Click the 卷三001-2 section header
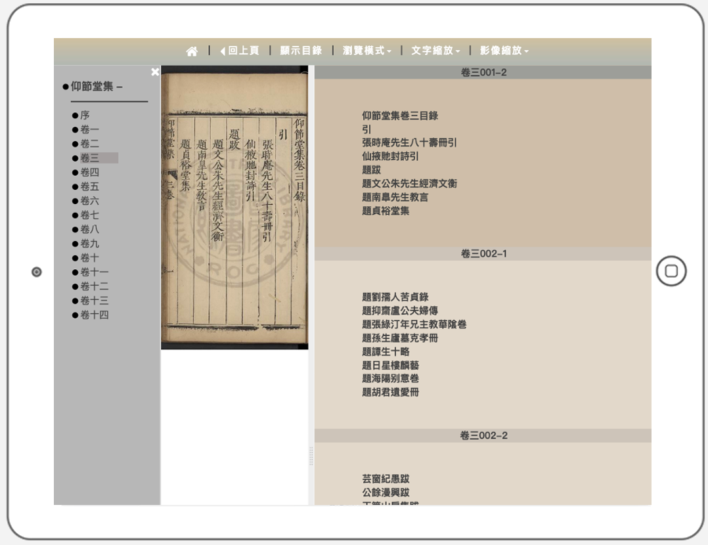This screenshot has width=708, height=545. pyautogui.click(x=483, y=72)
